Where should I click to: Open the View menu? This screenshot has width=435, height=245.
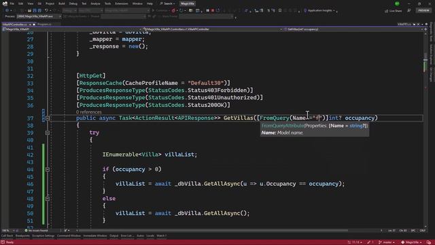[x=30, y=3]
